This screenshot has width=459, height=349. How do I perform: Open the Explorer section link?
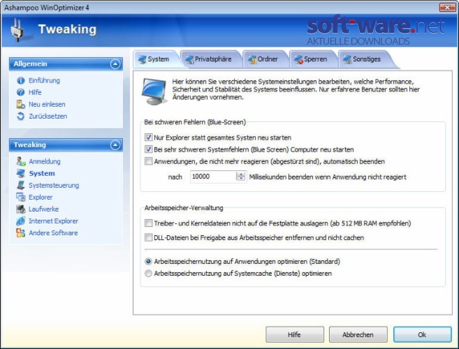[x=41, y=197]
